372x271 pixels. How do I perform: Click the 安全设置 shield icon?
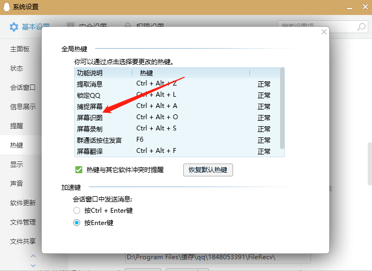(x=70, y=26)
